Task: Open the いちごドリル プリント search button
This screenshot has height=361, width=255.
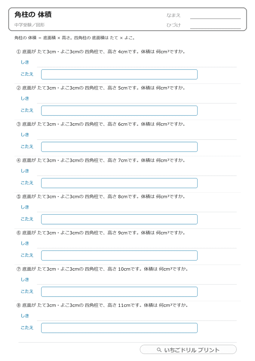Action: pos(188,350)
